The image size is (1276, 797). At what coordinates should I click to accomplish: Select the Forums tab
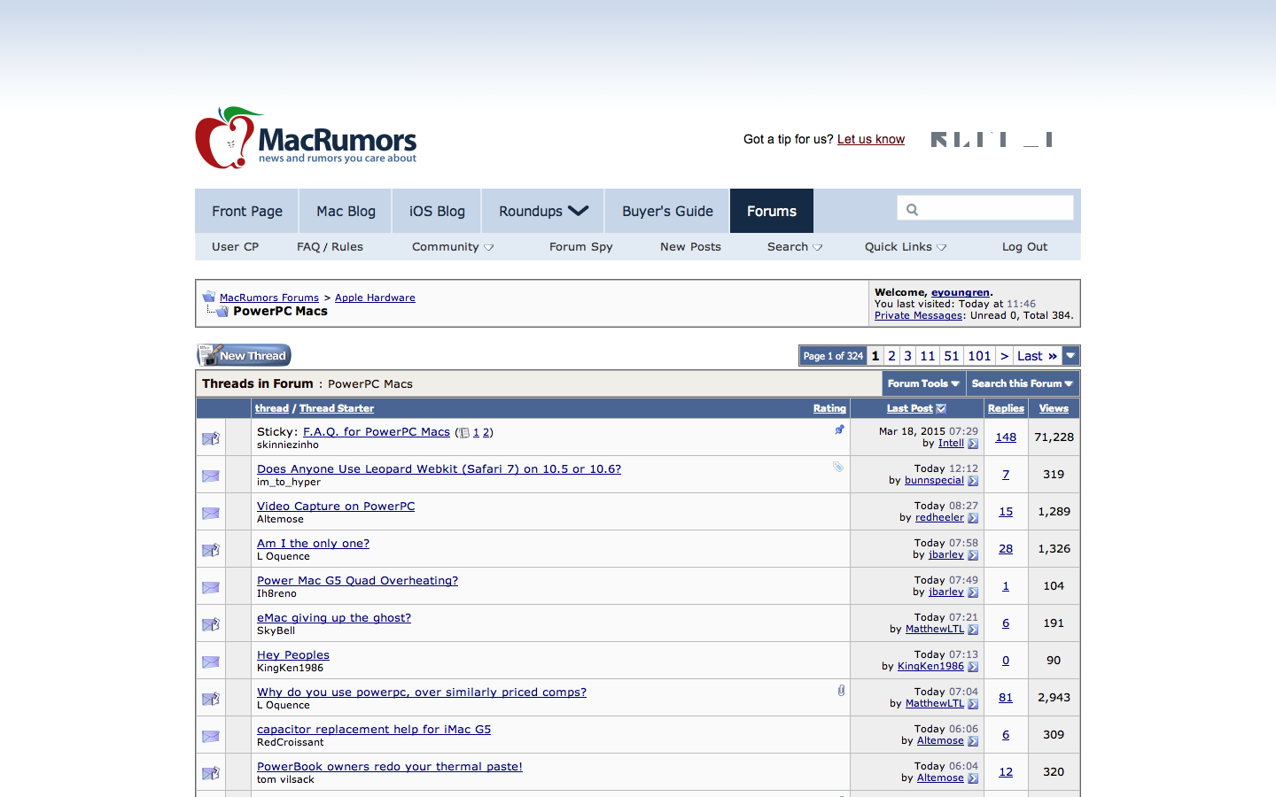click(772, 211)
